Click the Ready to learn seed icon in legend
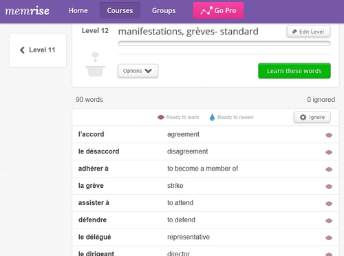This screenshot has height=256, width=344. [161, 117]
